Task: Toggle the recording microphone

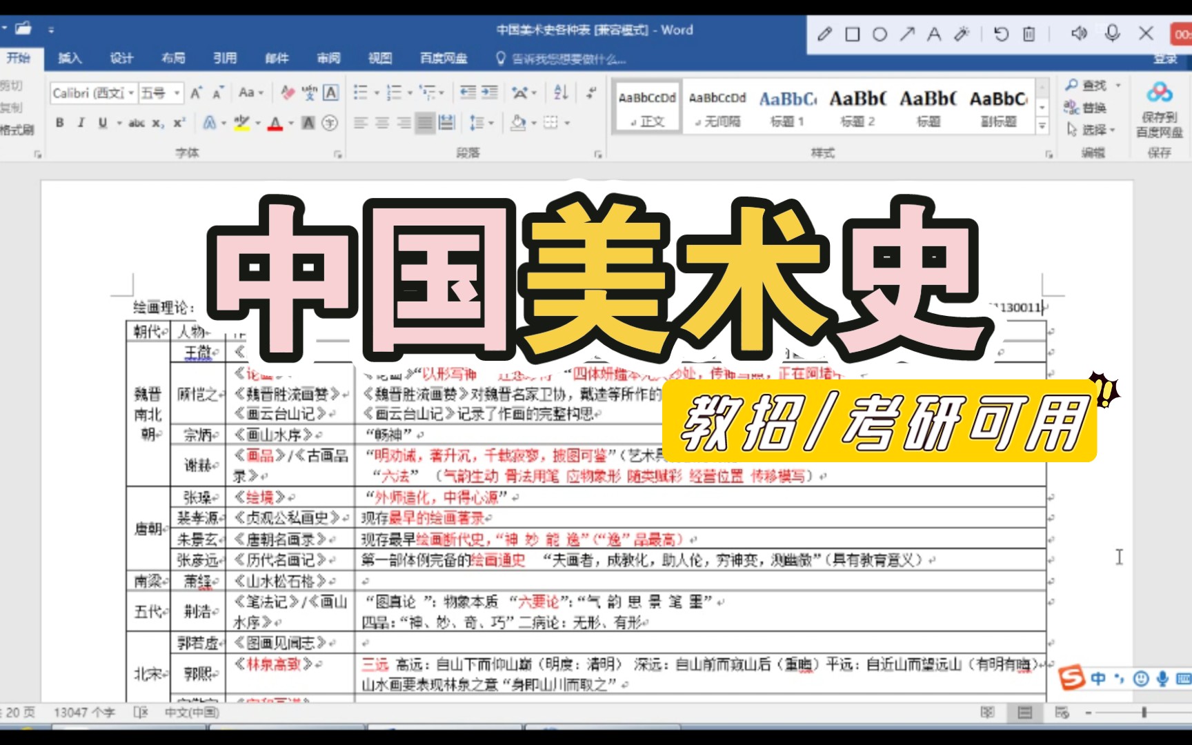Action: [x=1112, y=33]
